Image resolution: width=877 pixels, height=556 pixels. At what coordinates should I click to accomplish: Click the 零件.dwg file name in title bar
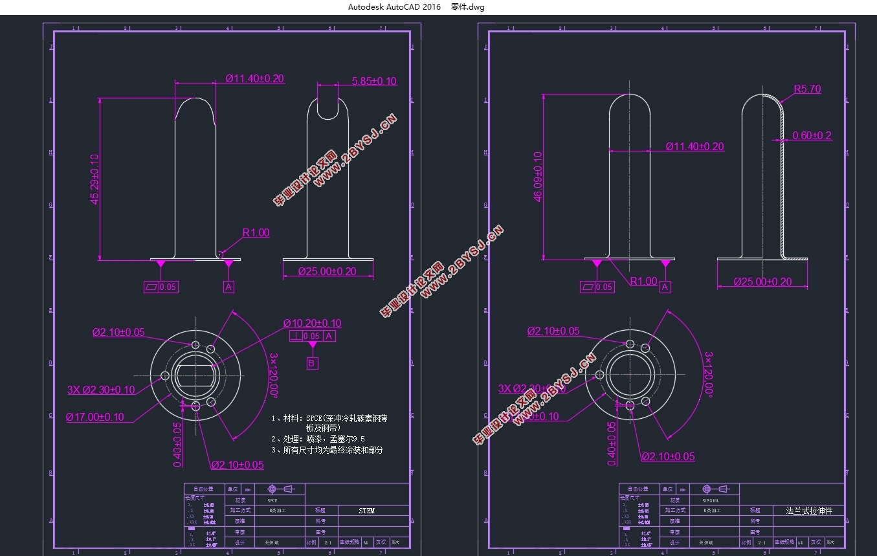[467, 7]
